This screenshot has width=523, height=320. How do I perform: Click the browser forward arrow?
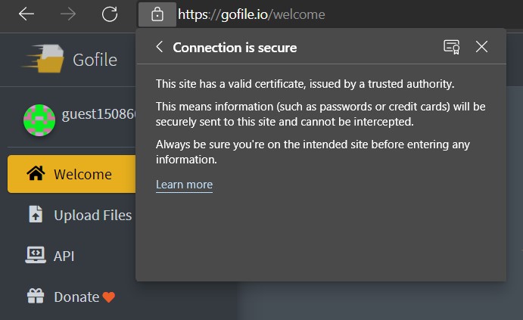[x=68, y=14]
